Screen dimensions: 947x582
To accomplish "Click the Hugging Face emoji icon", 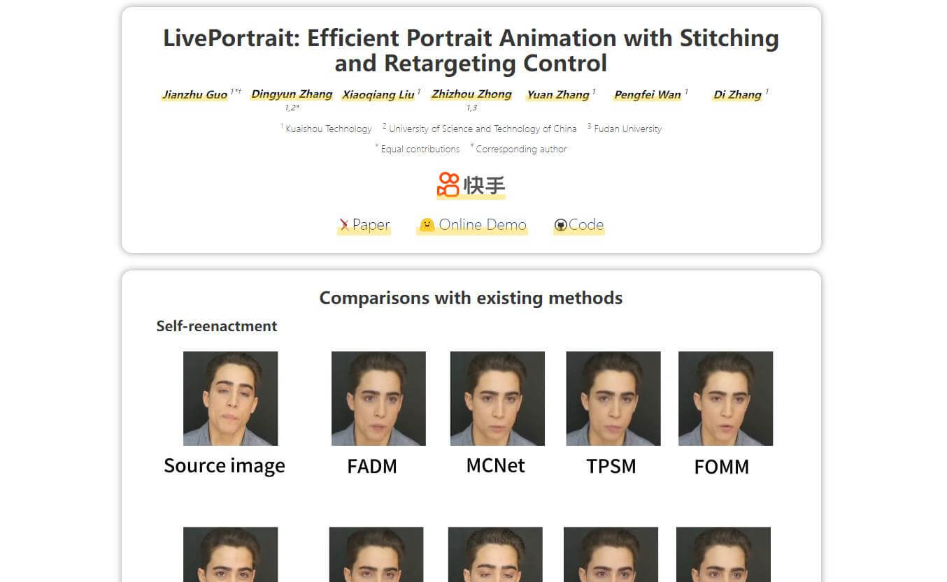I will coord(427,225).
